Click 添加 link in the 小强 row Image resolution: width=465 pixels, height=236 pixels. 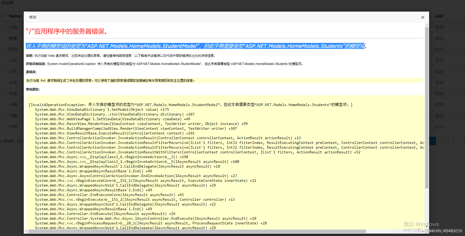439,105
